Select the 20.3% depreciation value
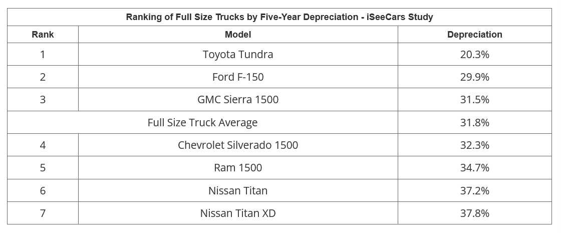This screenshot has width=561, height=233. pos(474,54)
